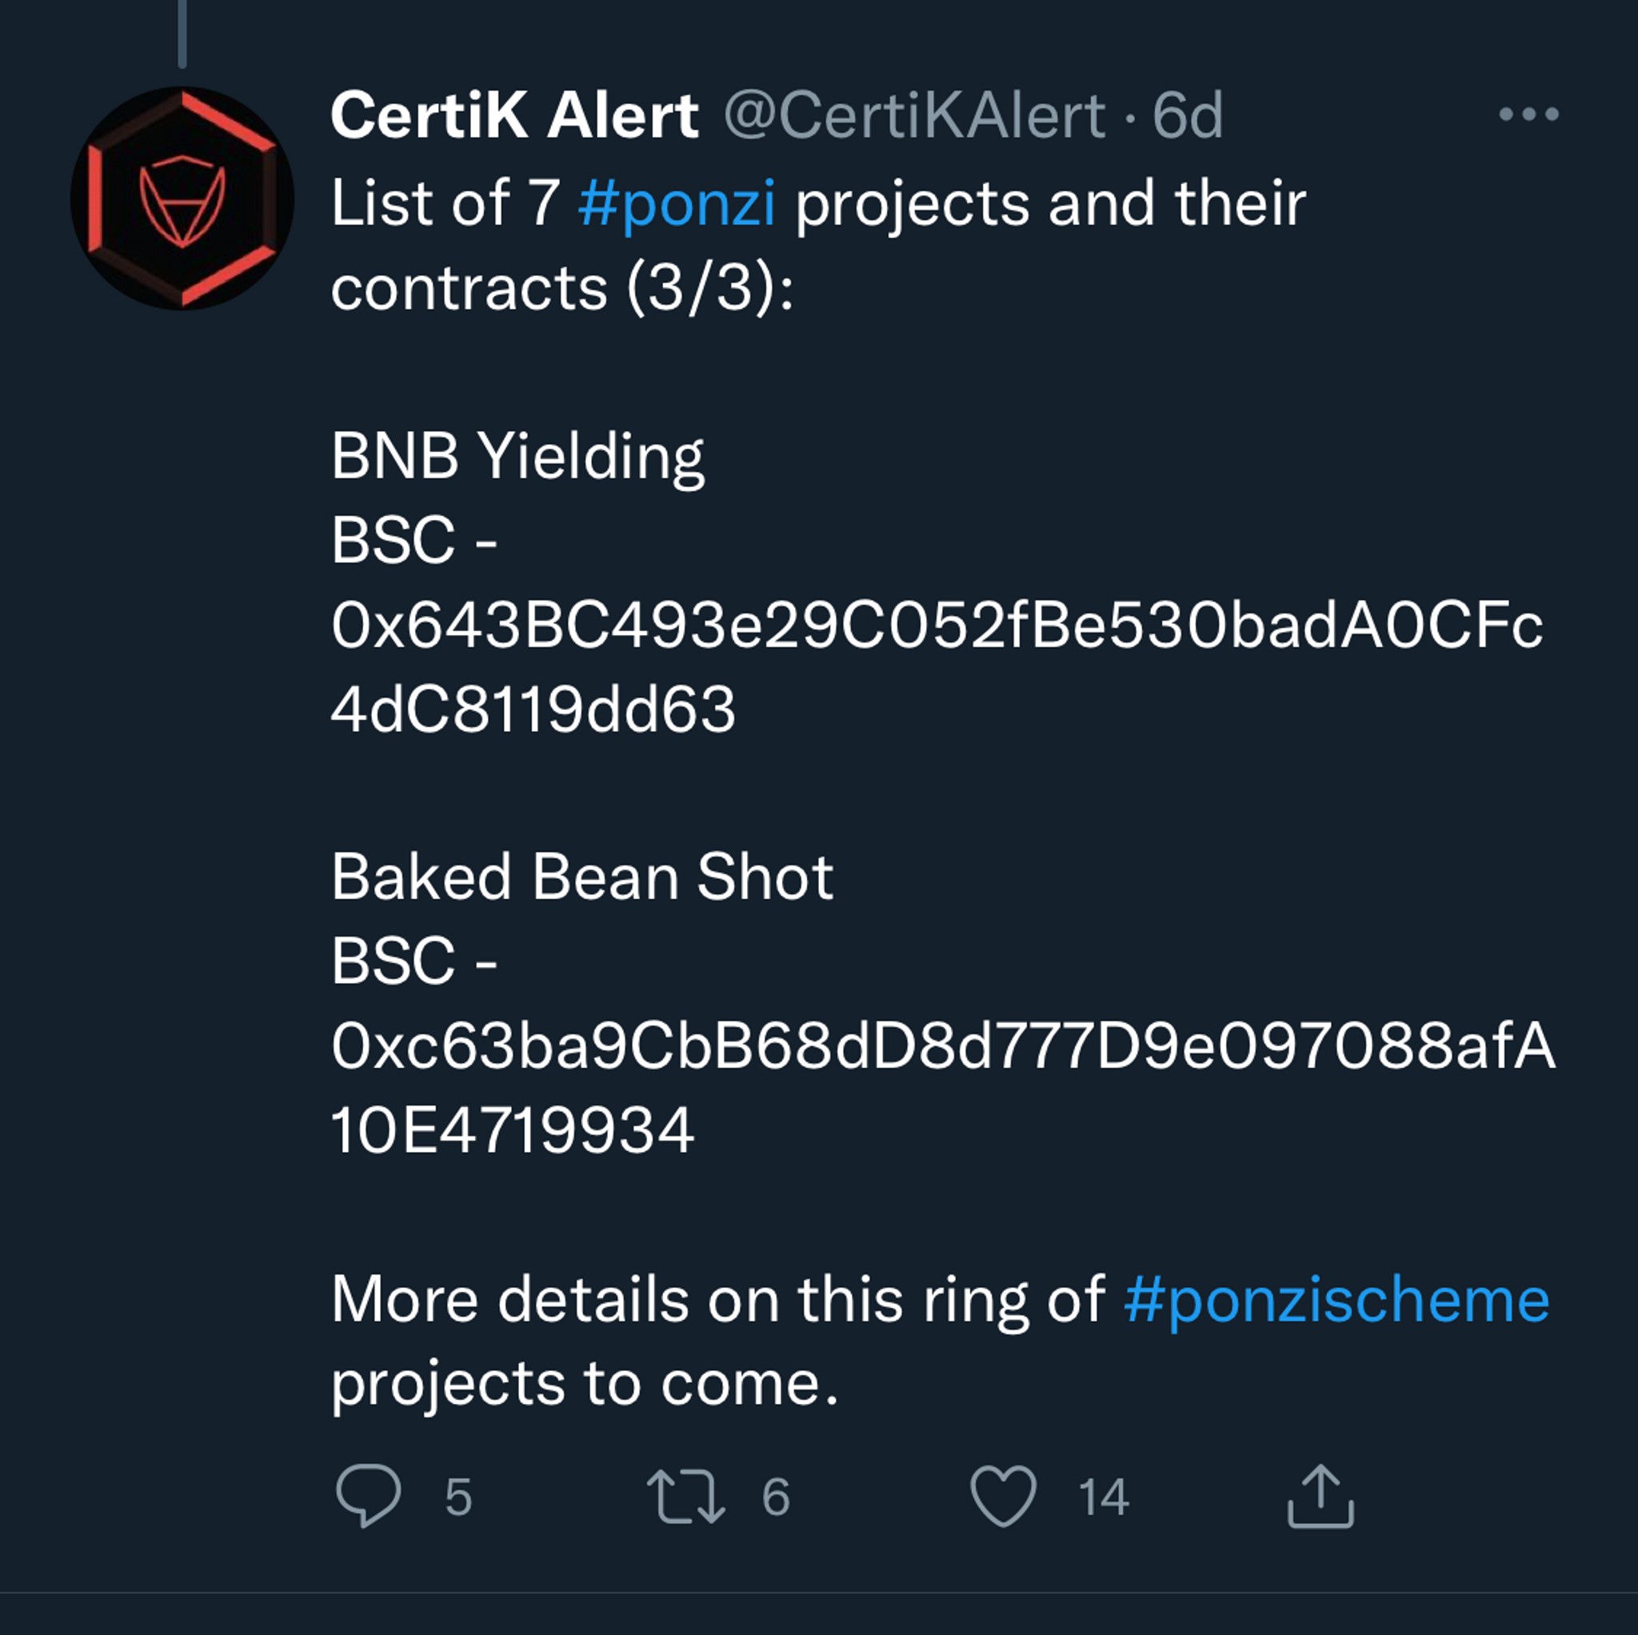Like the tweet with the heart icon
The image size is (1638, 1635).
1003,1496
